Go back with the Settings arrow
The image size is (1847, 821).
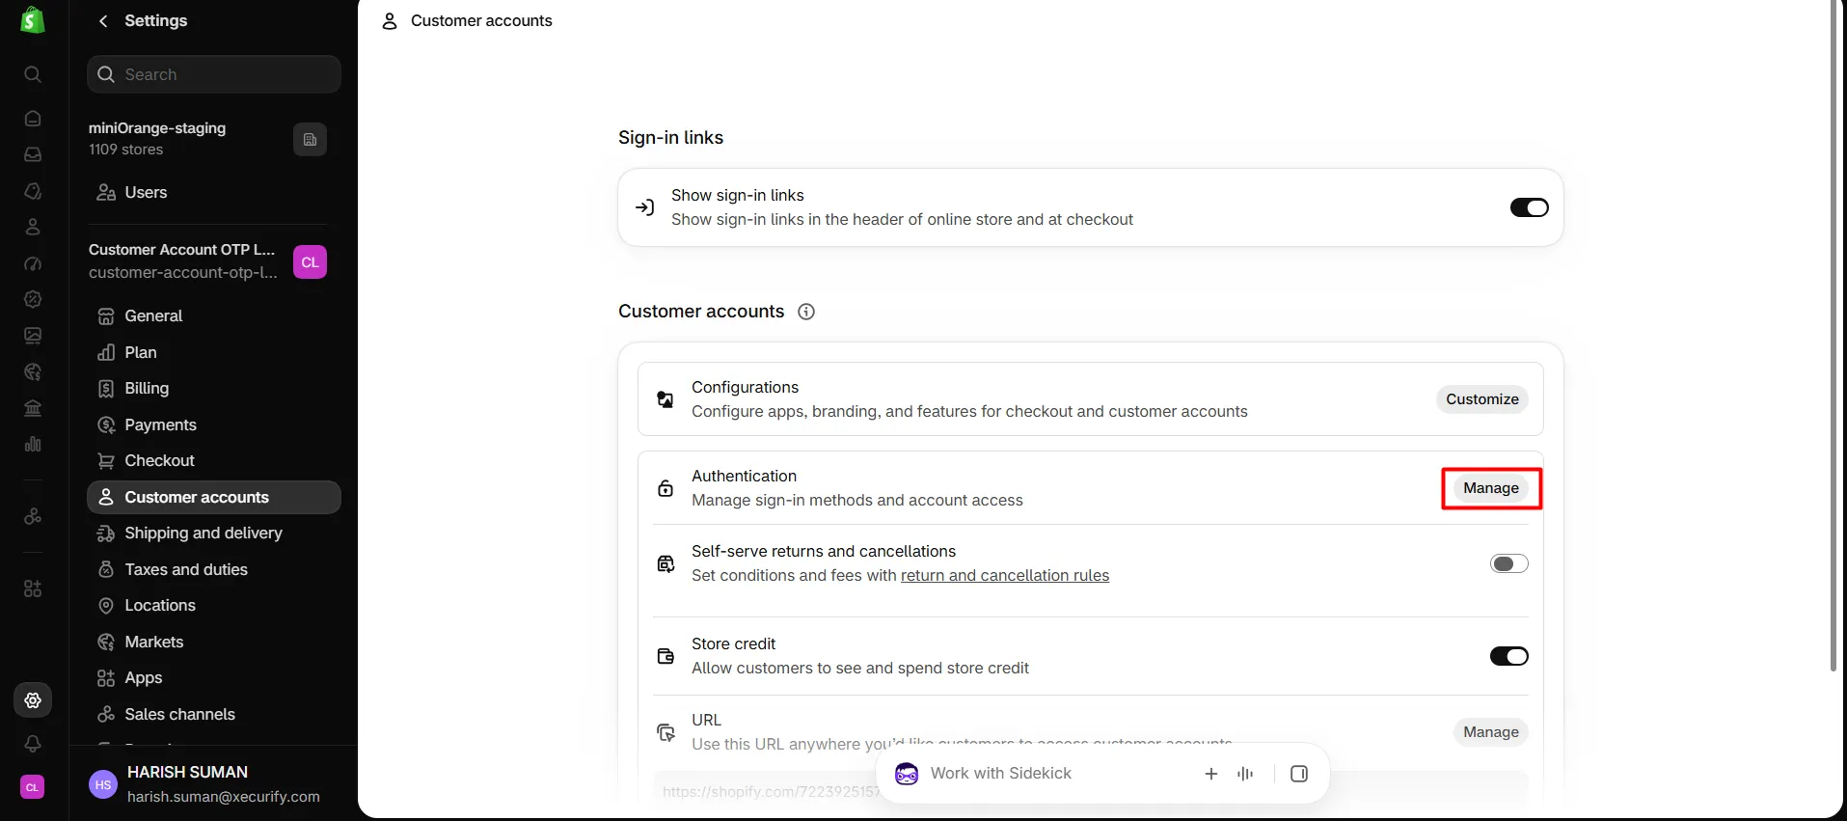pyautogui.click(x=103, y=21)
